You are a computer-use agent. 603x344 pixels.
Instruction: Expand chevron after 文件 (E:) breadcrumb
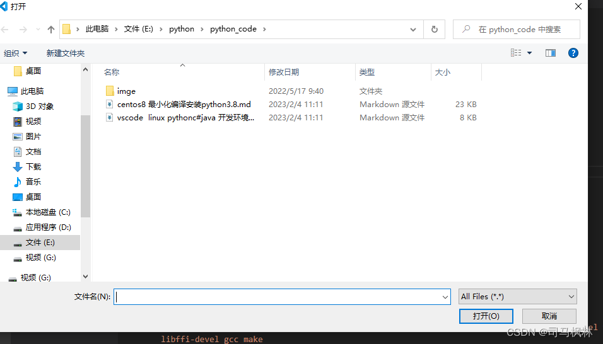pos(161,29)
